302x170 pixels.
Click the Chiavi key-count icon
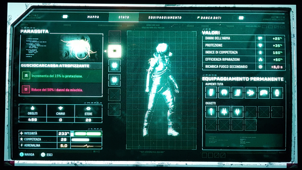click(60, 108)
